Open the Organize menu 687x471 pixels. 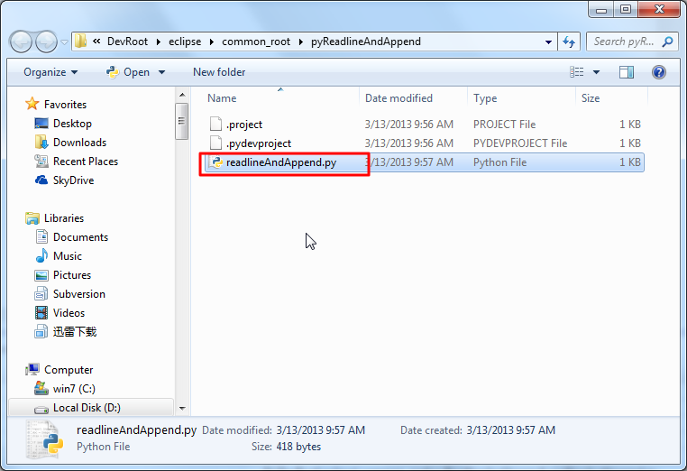[x=50, y=72]
